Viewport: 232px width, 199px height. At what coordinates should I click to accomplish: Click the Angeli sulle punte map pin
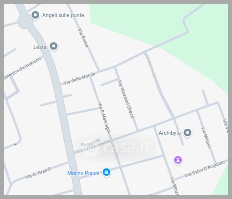35,15
